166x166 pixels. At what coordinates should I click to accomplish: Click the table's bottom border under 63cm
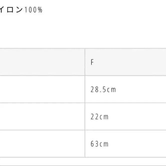point(83,157)
